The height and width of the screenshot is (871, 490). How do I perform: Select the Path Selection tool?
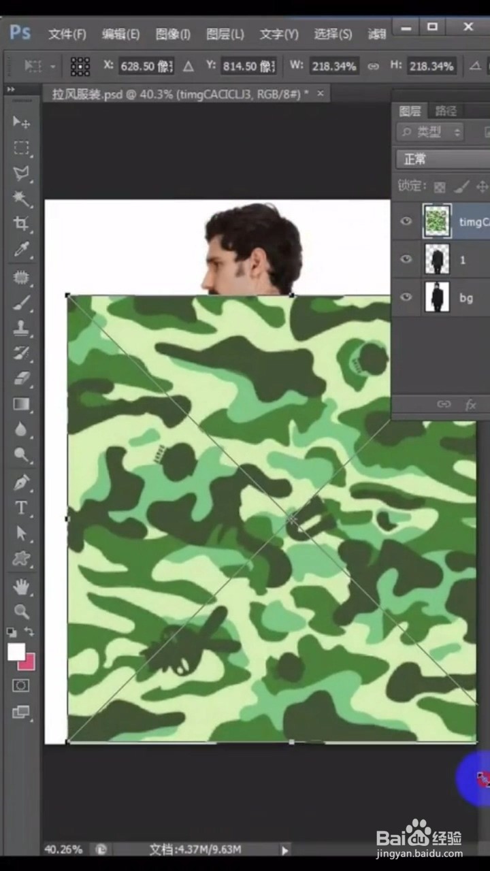(21, 533)
